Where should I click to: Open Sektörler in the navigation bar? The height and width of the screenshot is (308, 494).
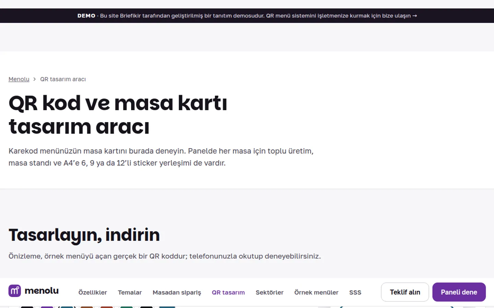[x=270, y=292]
